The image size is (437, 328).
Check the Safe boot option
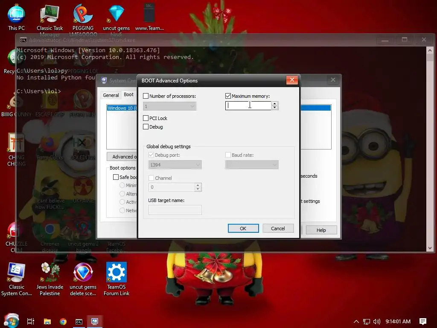pyautogui.click(x=116, y=177)
